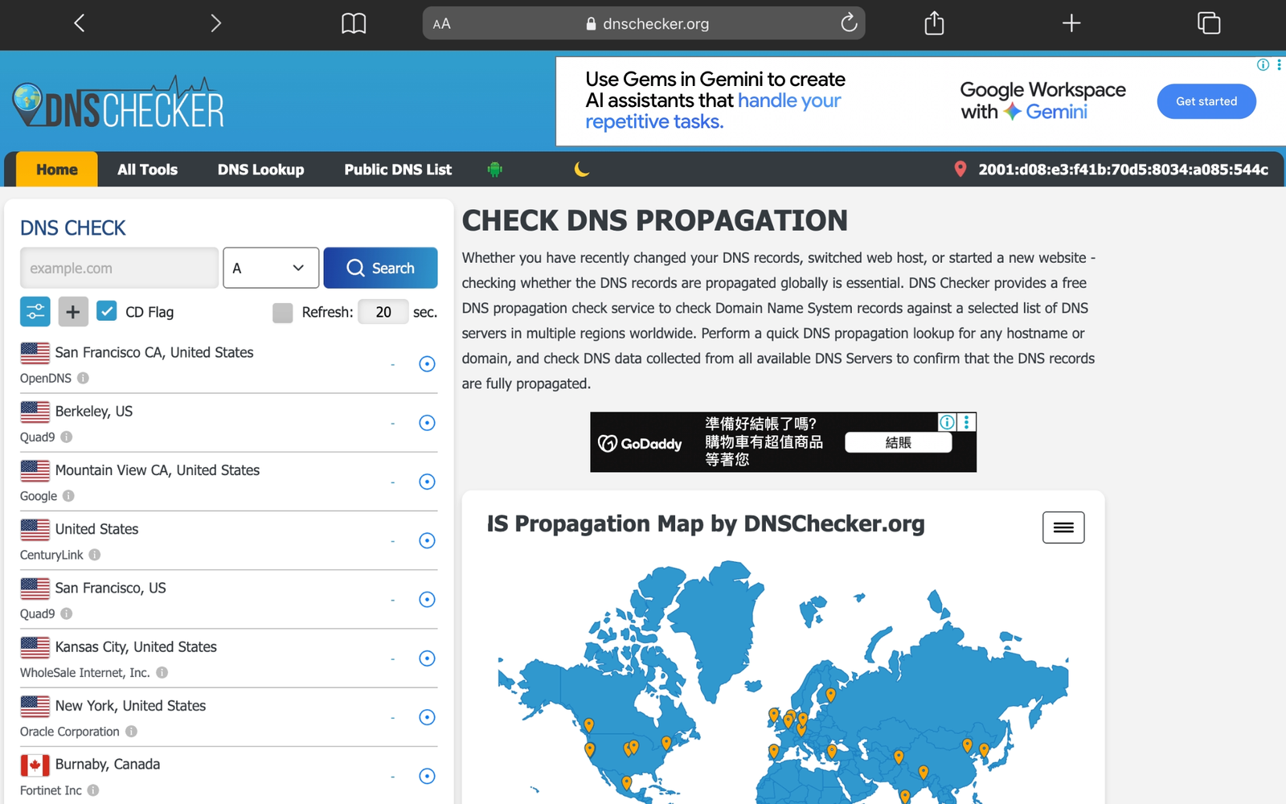Open Safari bookmarks book icon
The image size is (1286, 804).
tap(354, 23)
